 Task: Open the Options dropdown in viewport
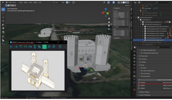click(x=128, y=5)
